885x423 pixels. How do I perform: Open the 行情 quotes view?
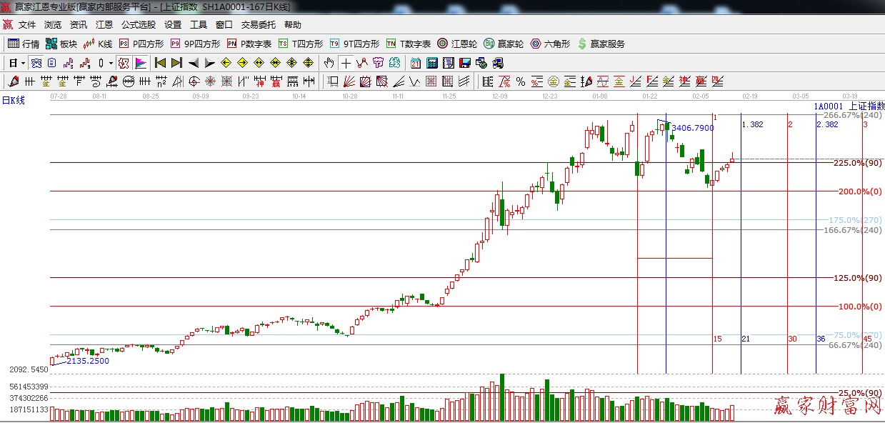(26, 43)
